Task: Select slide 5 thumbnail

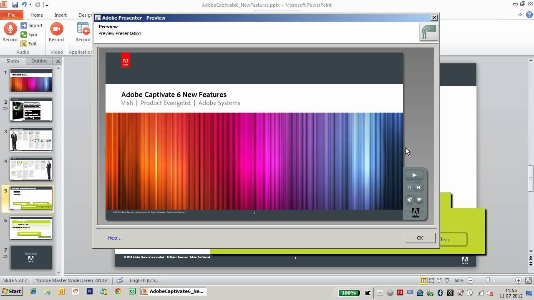Action: (x=31, y=199)
